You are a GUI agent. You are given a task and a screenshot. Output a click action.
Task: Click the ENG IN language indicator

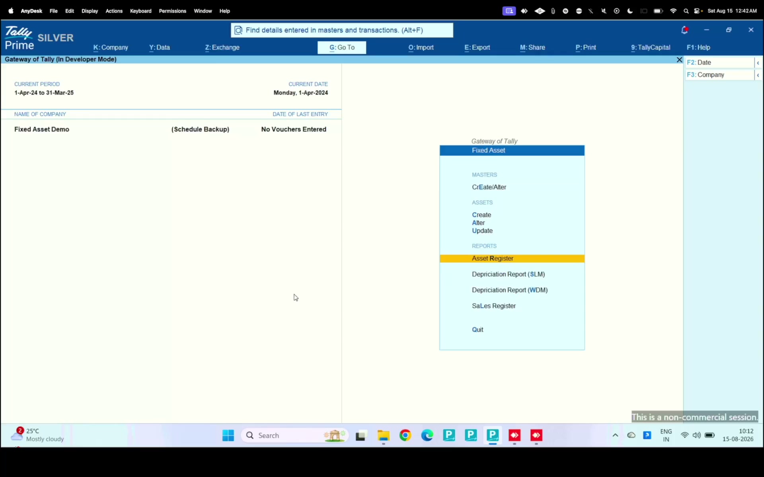tap(666, 435)
